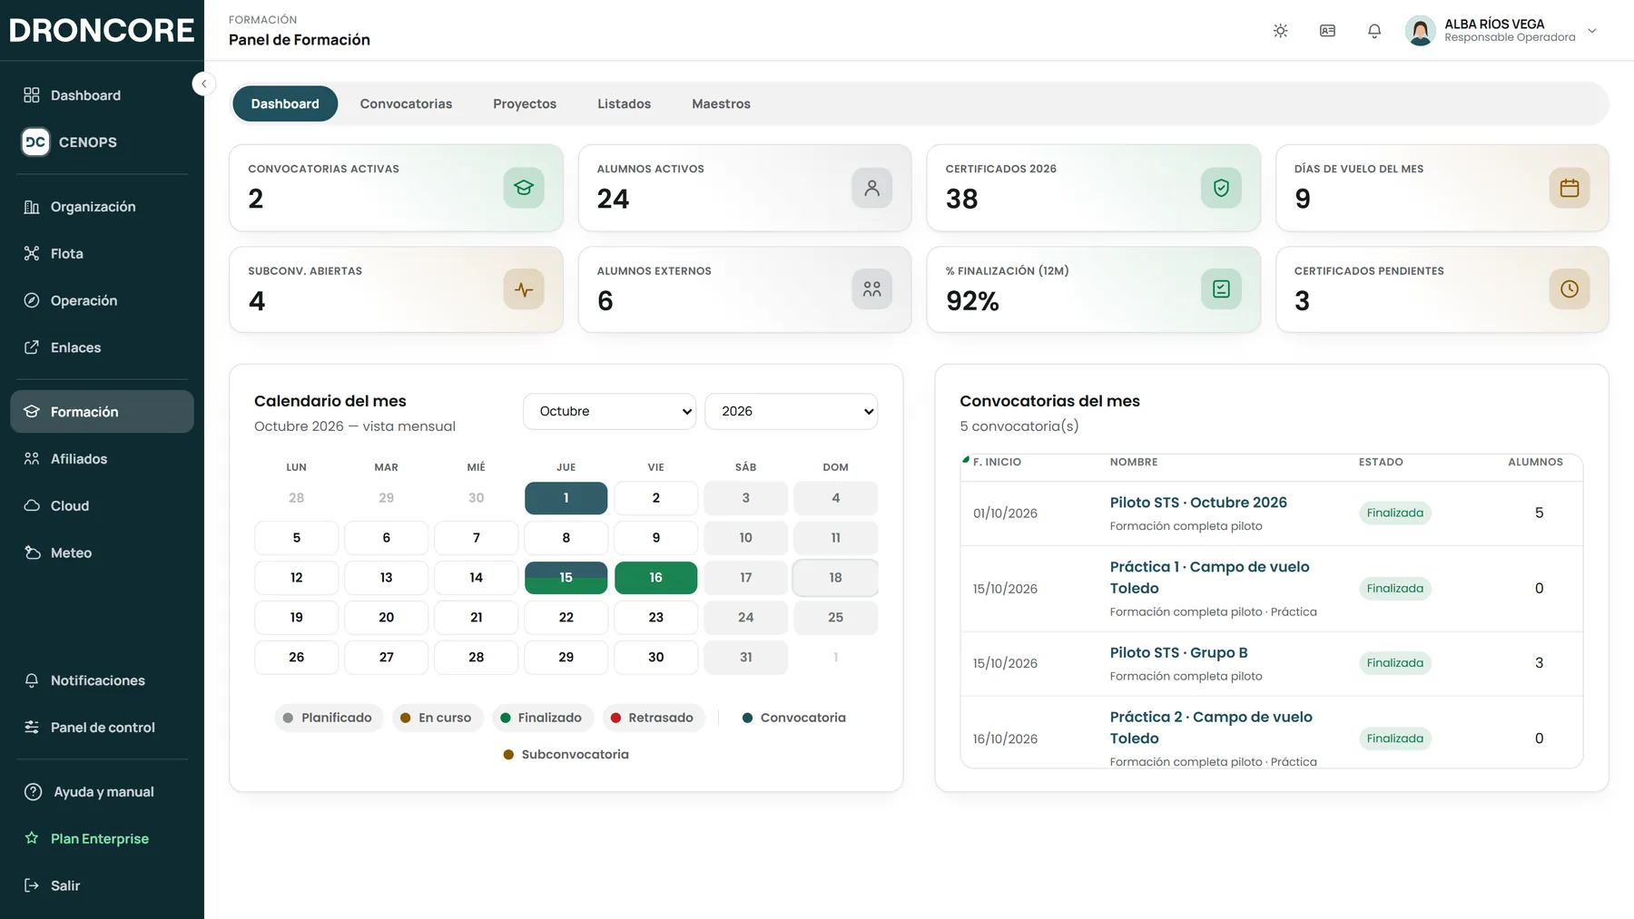Open Flota in the sidebar
Image resolution: width=1634 pixels, height=919 pixels.
point(102,254)
